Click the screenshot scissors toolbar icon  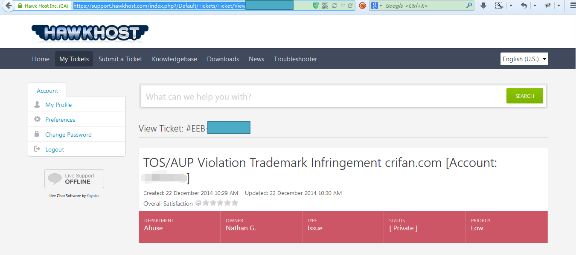[499, 6]
